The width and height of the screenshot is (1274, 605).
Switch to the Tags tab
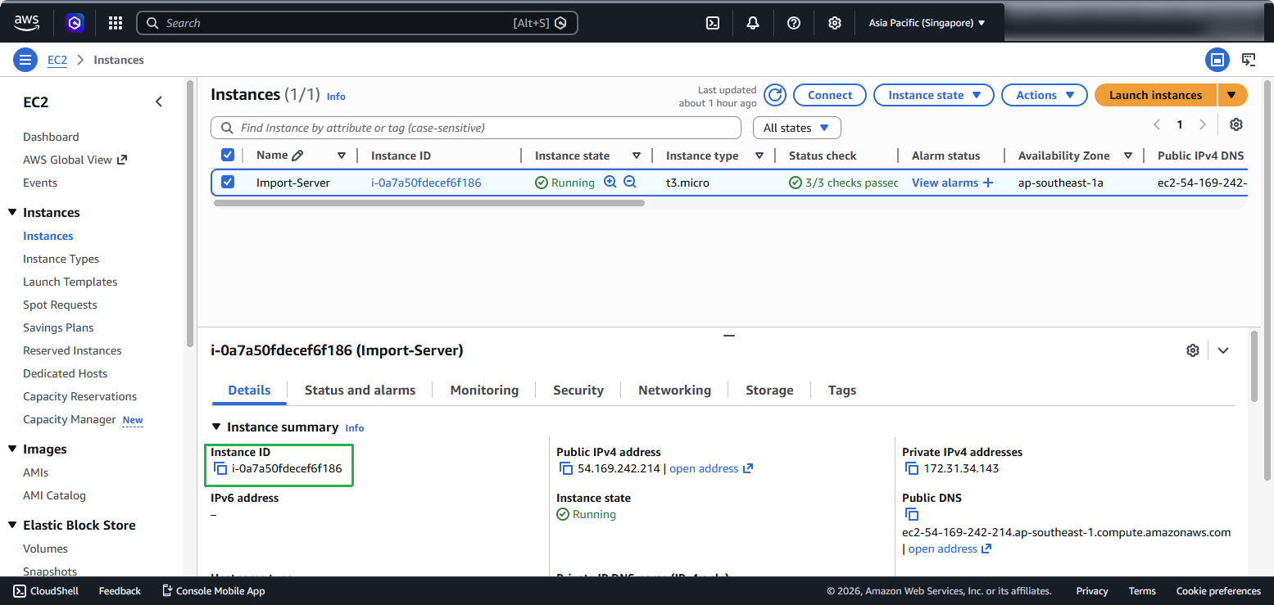pos(841,390)
